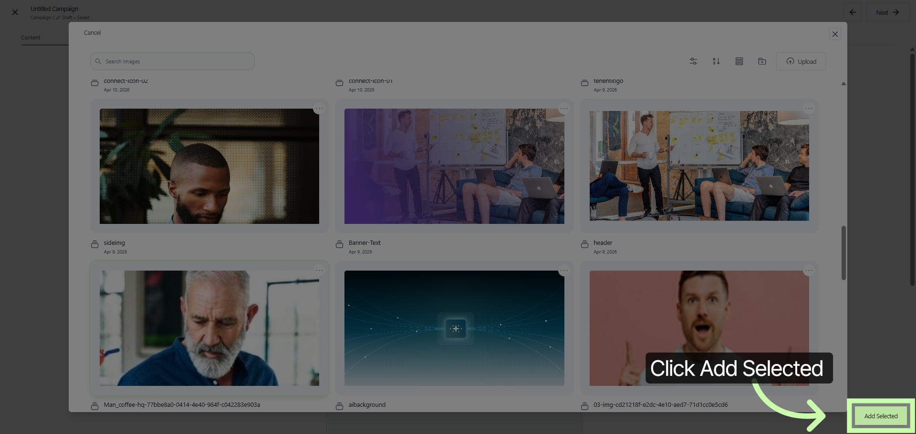
Task: Click the Banner-Text file name
Action: [364, 243]
